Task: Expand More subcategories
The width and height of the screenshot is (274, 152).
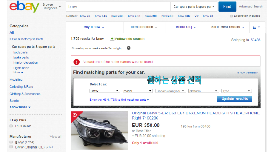Action: [x=18, y=73]
